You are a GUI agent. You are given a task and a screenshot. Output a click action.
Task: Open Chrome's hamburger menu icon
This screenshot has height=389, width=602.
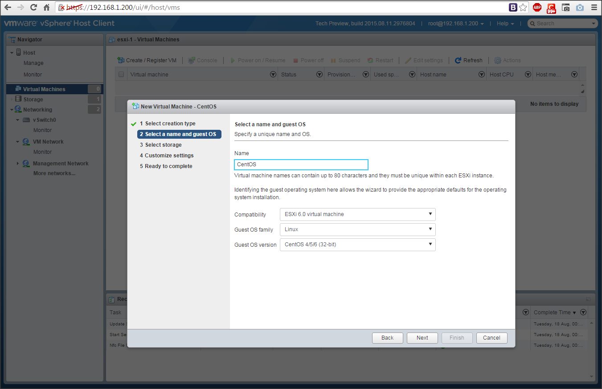pyautogui.click(x=594, y=8)
